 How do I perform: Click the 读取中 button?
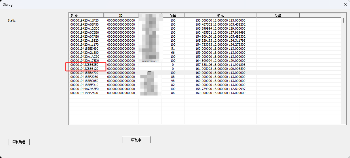136,140
